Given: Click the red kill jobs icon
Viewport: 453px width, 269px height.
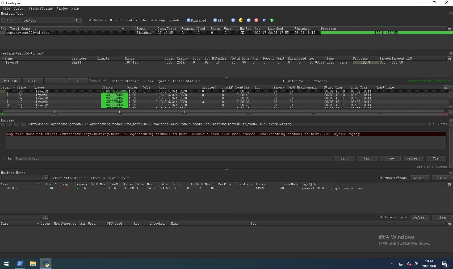Looking at the screenshot, I should click(256, 20).
